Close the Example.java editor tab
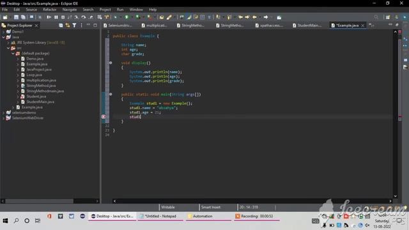Viewport: 409px width, 230px height. pyautogui.click(x=362, y=26)
